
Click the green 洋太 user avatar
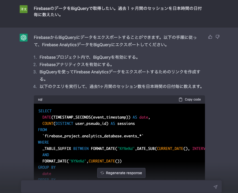[24, 9]
